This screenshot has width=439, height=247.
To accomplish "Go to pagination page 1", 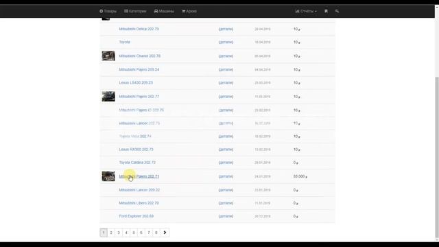I will pos(104,233).
